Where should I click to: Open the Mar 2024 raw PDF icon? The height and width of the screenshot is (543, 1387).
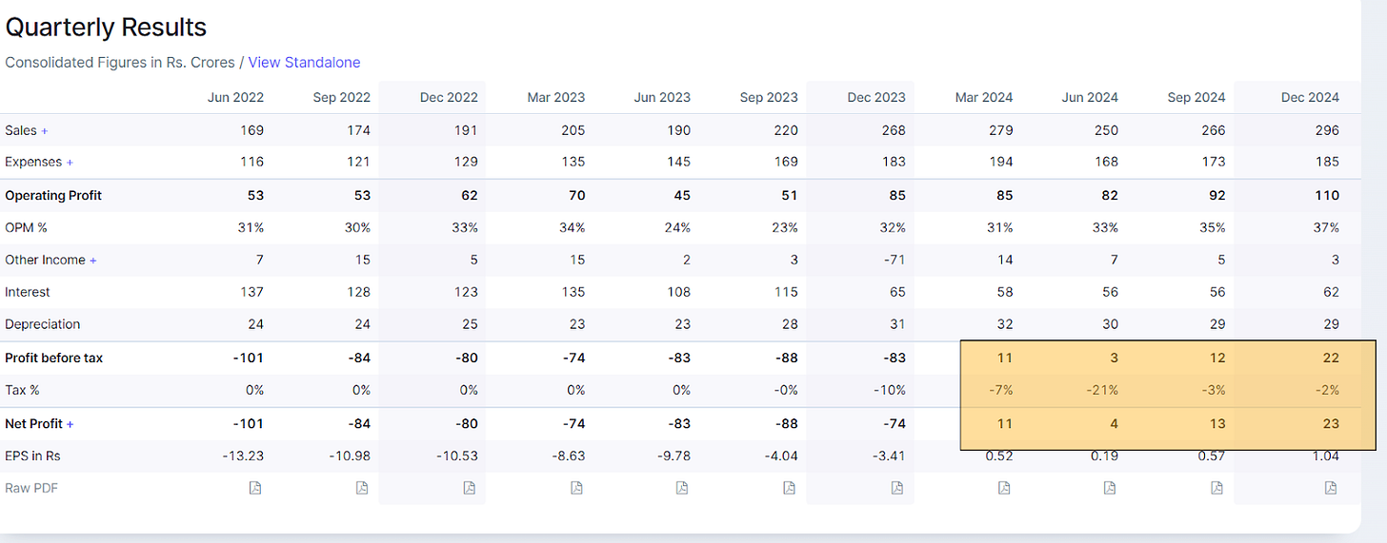click(1004, 488)
